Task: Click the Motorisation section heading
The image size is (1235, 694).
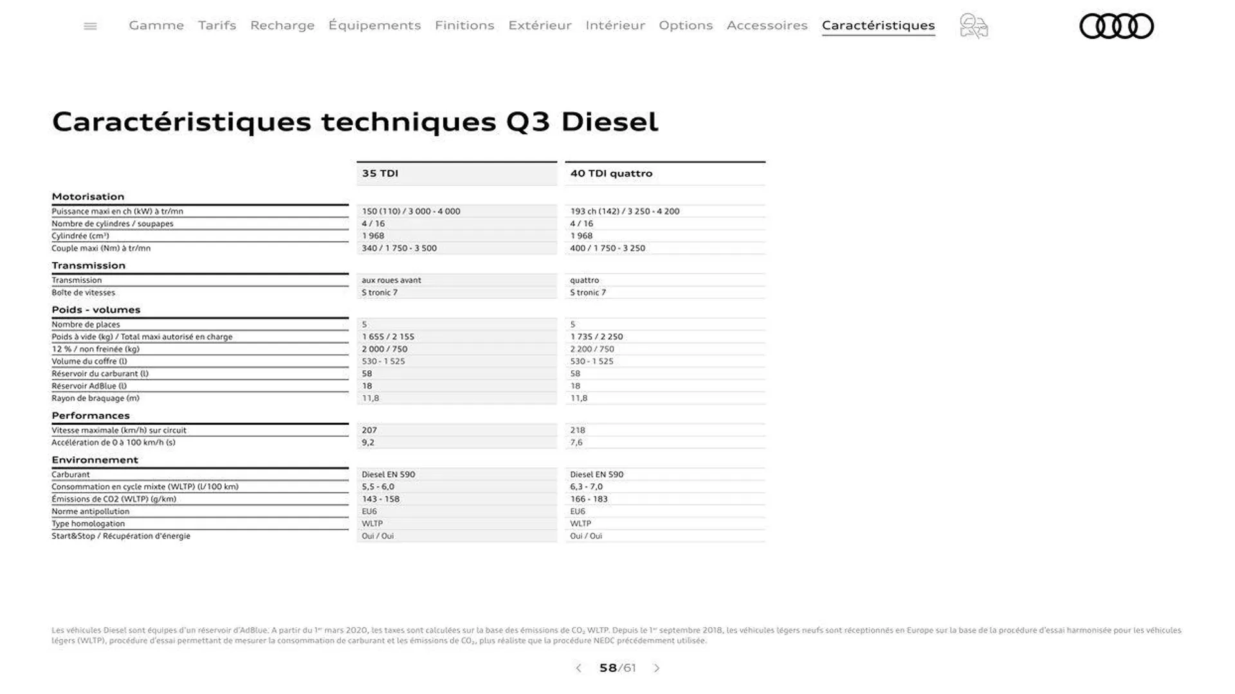Action: point(88,197)
